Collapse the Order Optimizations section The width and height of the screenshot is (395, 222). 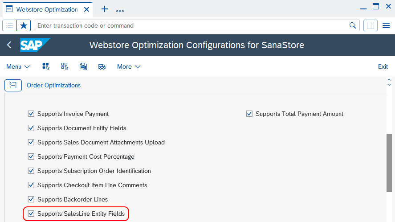[x=13, y=85]
